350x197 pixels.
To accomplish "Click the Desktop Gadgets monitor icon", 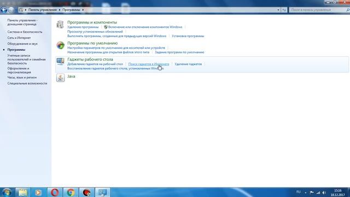I will tap(60, 61).
